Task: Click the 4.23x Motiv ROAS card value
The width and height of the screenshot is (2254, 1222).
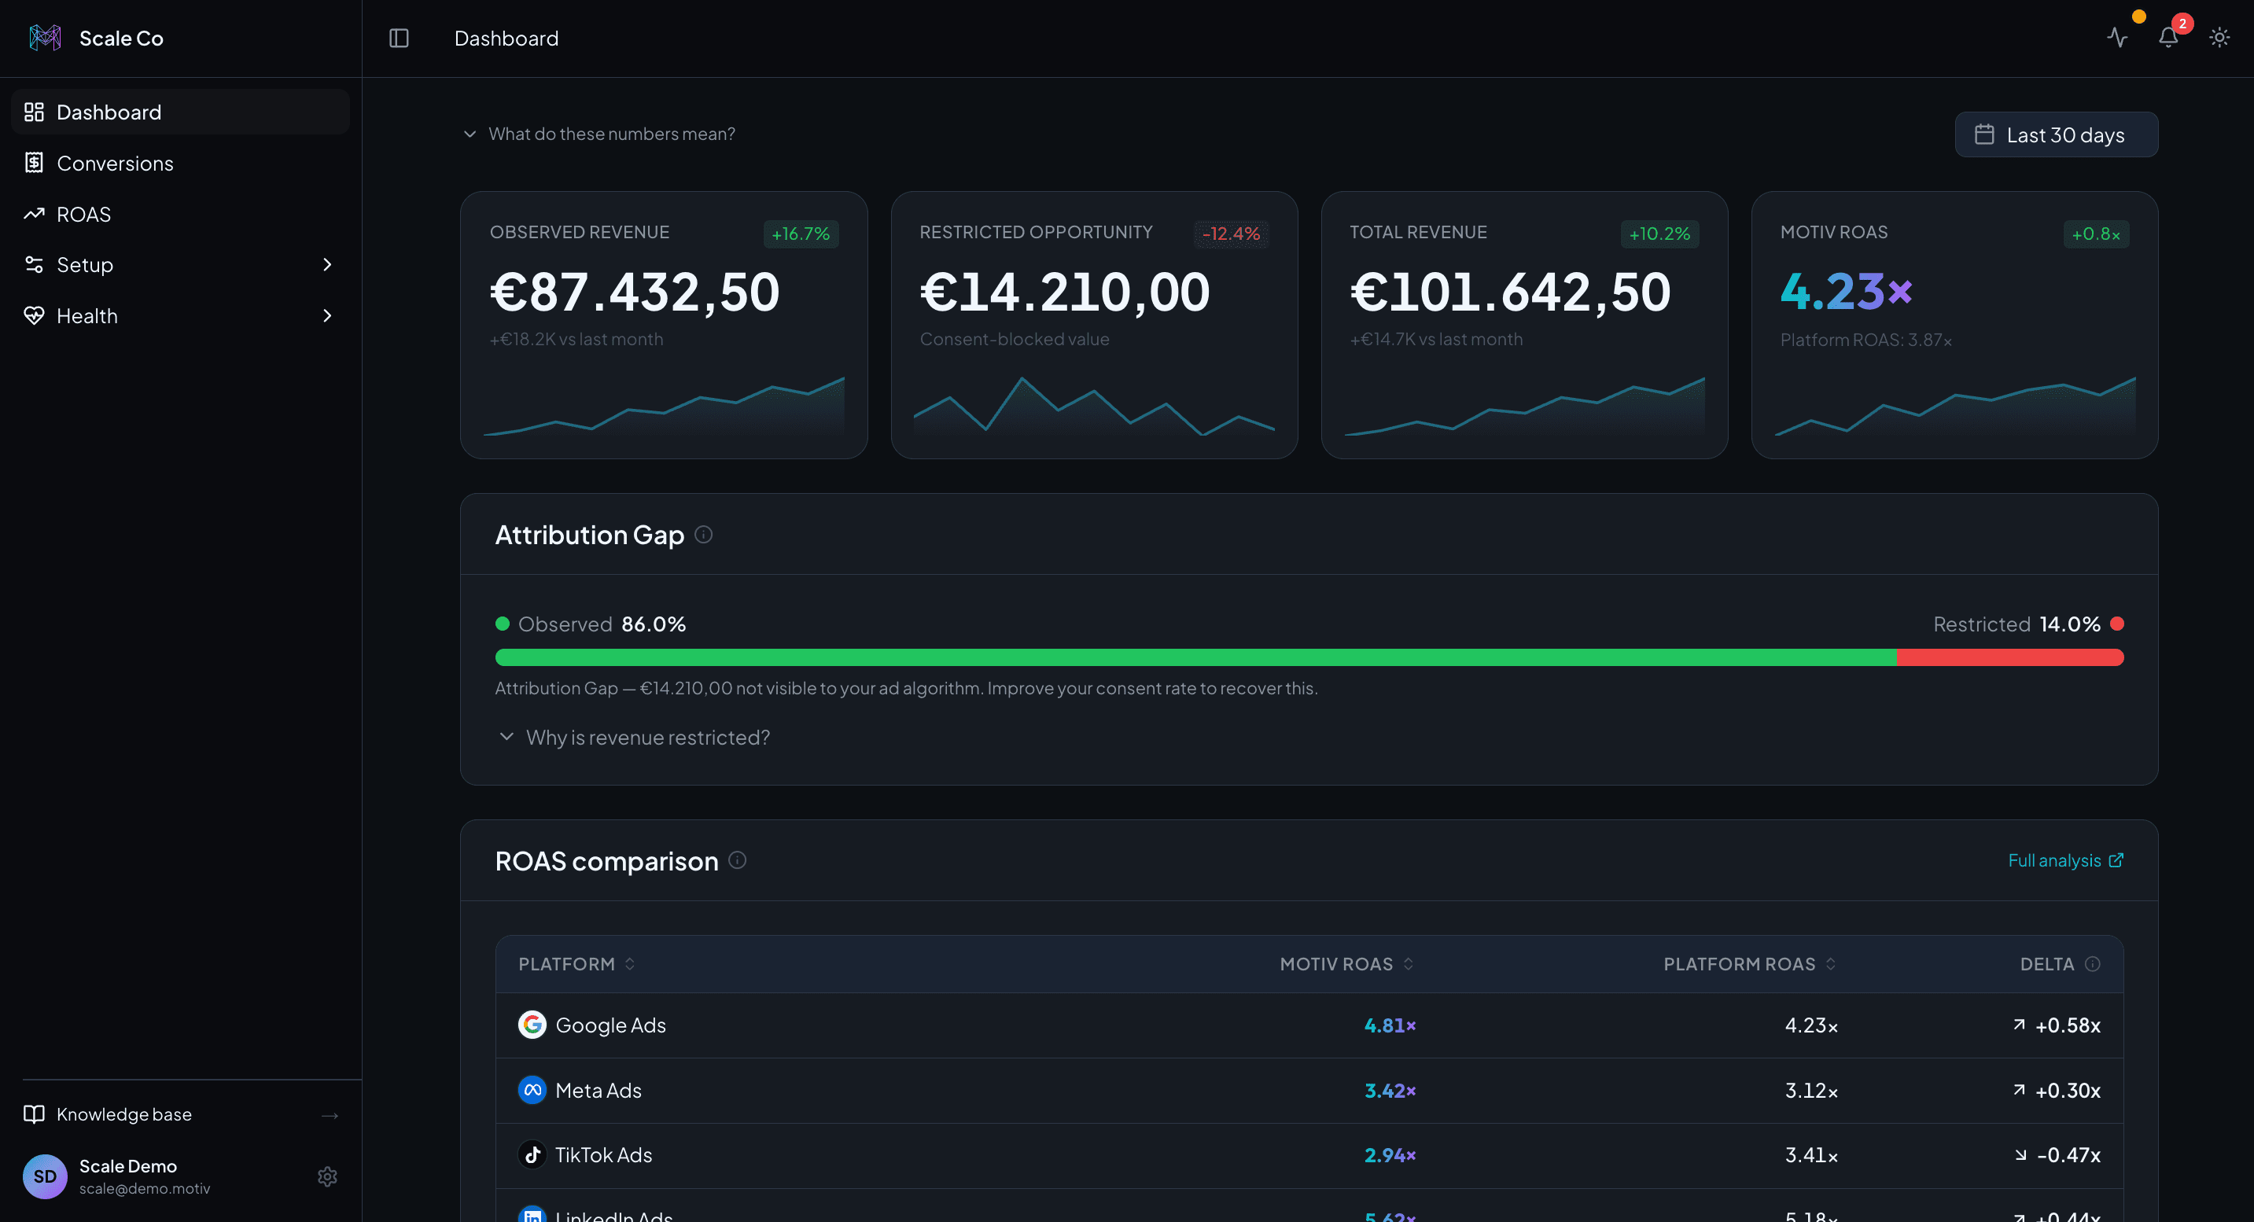Action: tap(1847, 291)
